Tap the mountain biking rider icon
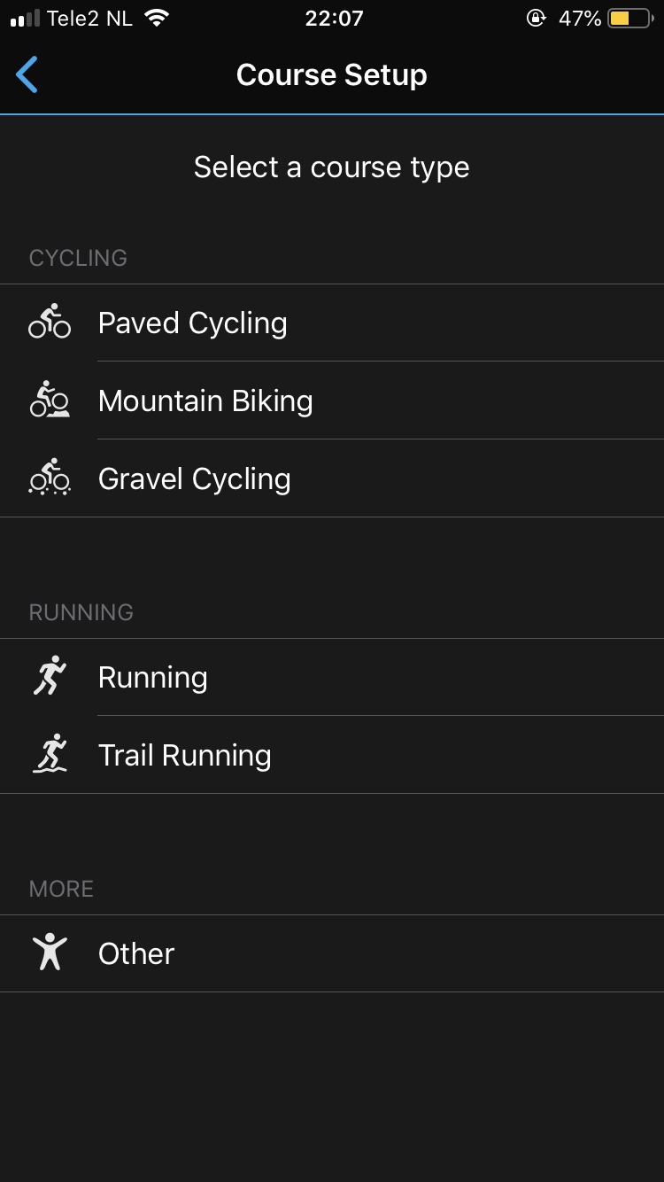The height and width of the screenshot is (1182, 664). pyautogui.click(x=50, y=400)
